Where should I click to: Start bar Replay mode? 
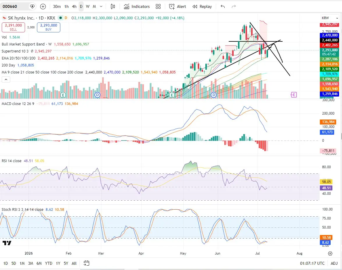(x=202, y=6)
